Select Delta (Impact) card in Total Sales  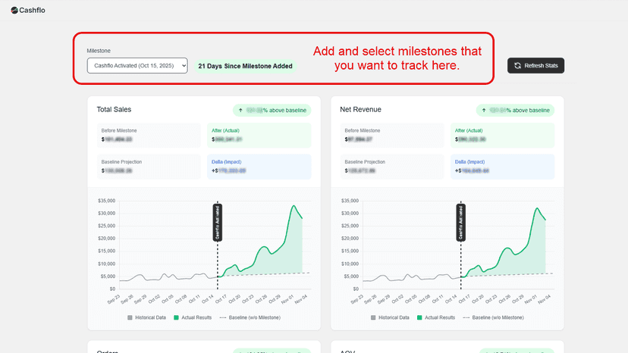coord(259,167)
